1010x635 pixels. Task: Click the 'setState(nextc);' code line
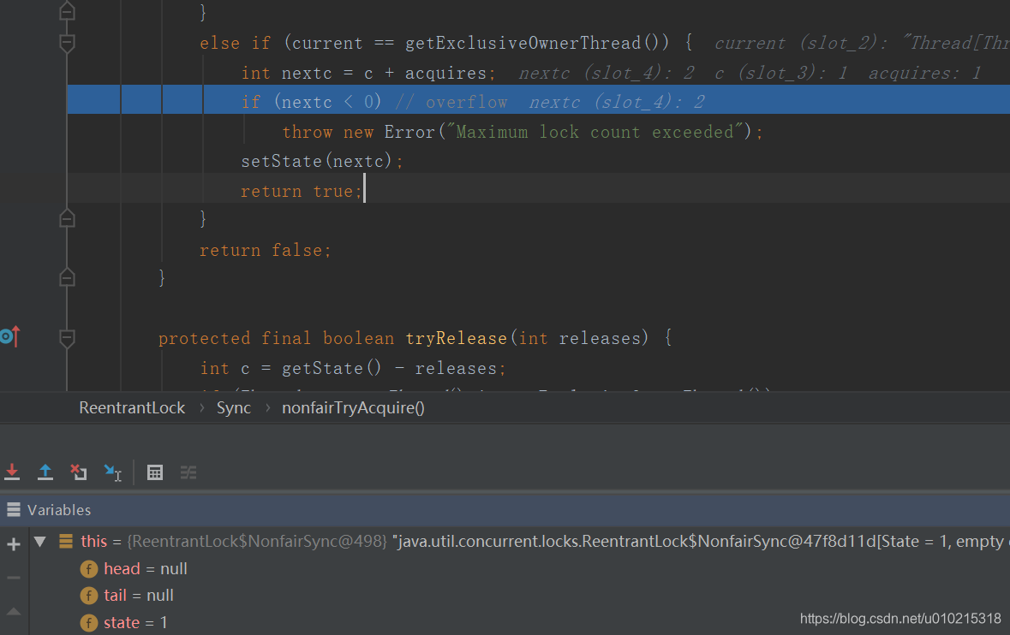[x=321, y=161]
